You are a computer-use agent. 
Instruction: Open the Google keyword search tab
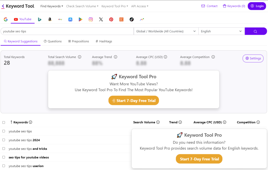6,19
